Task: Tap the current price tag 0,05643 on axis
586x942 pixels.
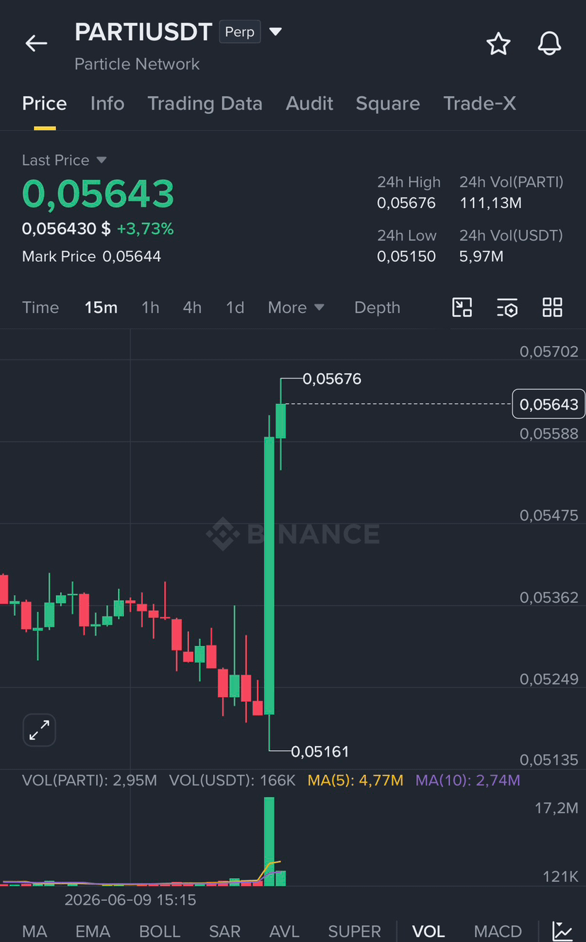Action: coord(548,404)
